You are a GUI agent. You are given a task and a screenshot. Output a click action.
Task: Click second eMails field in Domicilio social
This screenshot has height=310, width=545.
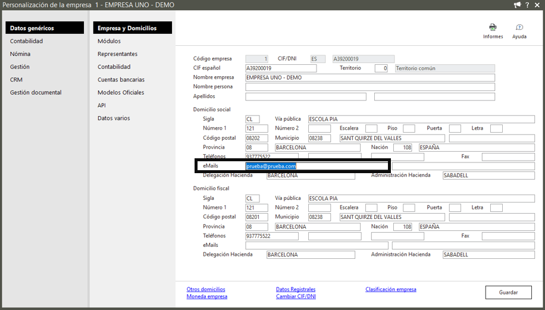click(x=463, y=166)
